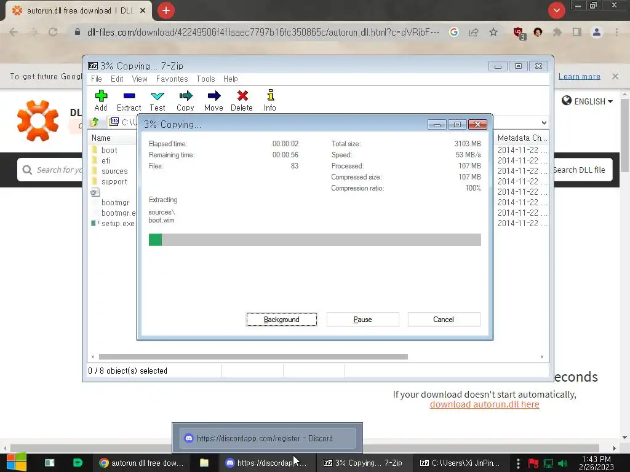
Task: Click the Google icon in the address bar
Action: click(x=454, y=32)
